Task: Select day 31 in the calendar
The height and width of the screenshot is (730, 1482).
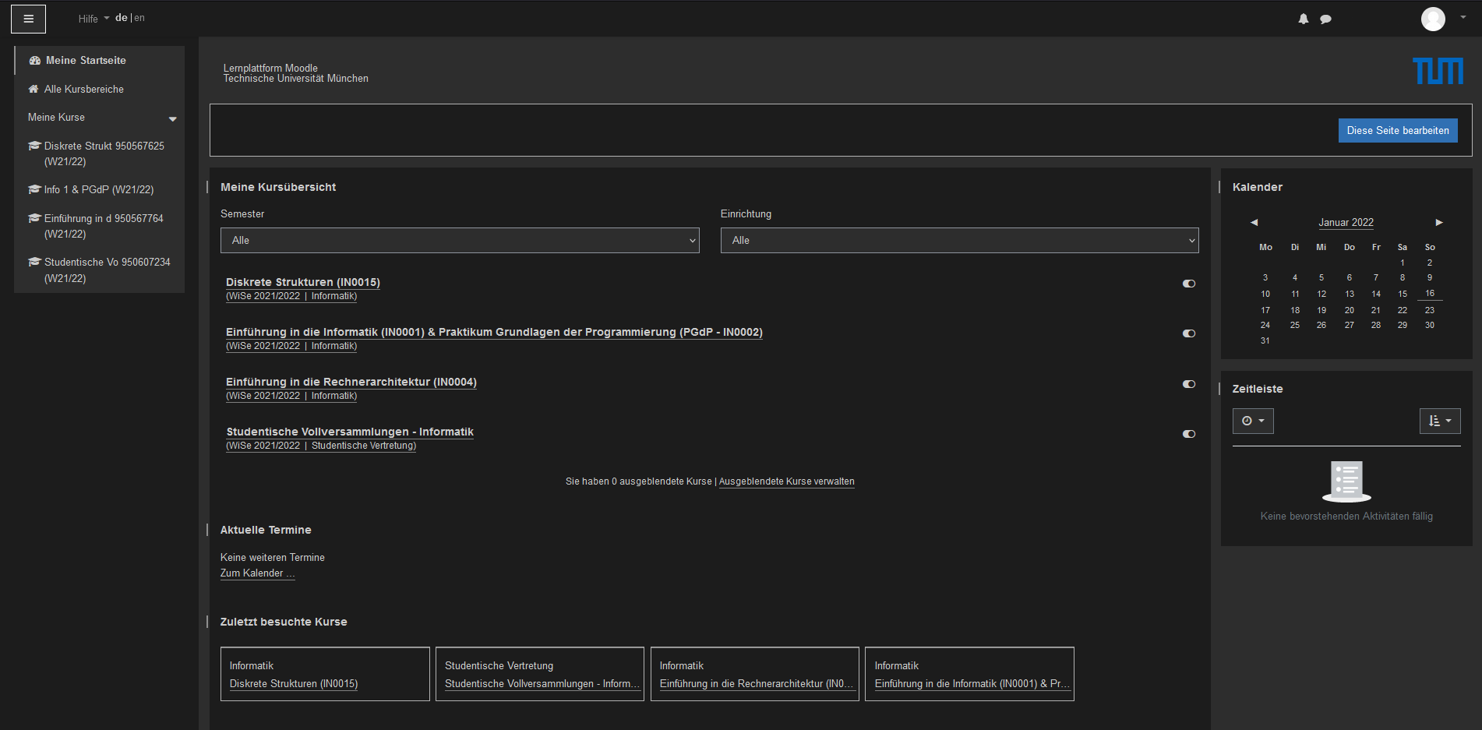Action: pyautogui.click(x=1265, y=340)
